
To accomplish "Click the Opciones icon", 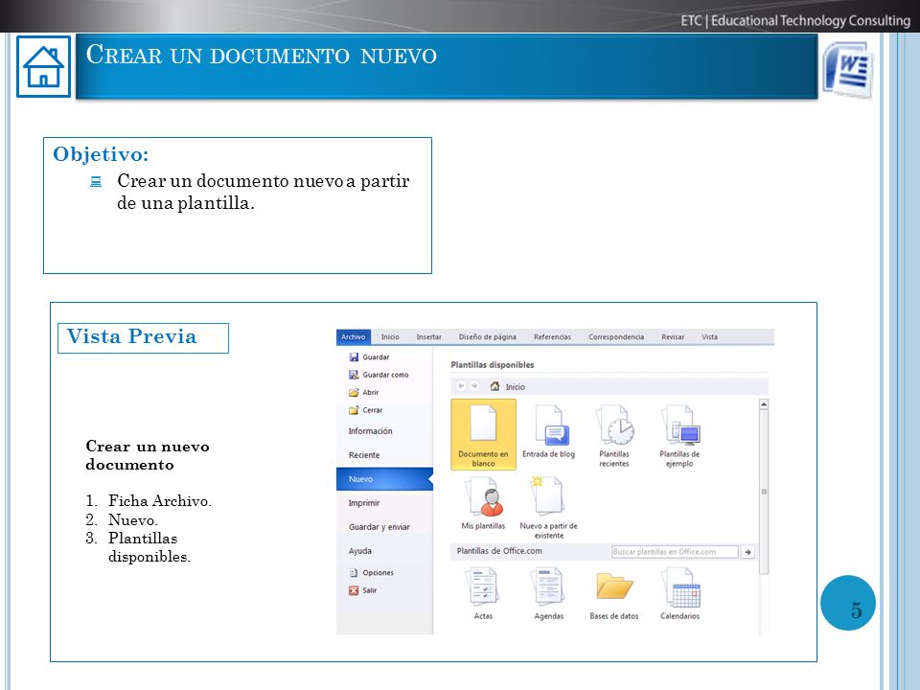I will (354, 573).
